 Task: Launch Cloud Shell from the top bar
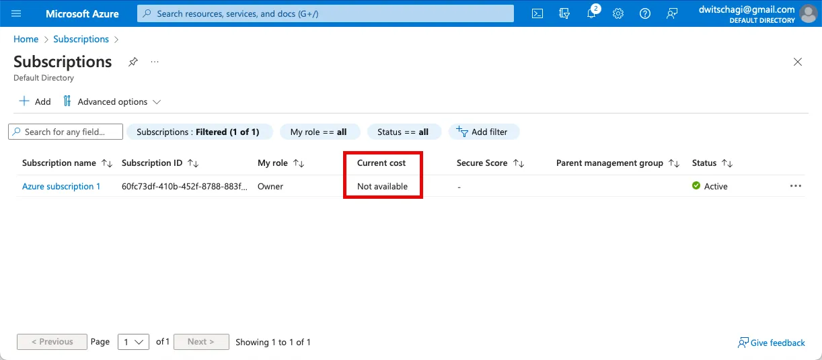[x=537, y=13]
